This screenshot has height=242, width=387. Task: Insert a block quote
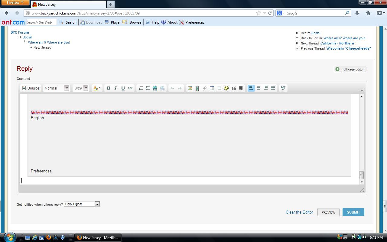coord(234,88)
